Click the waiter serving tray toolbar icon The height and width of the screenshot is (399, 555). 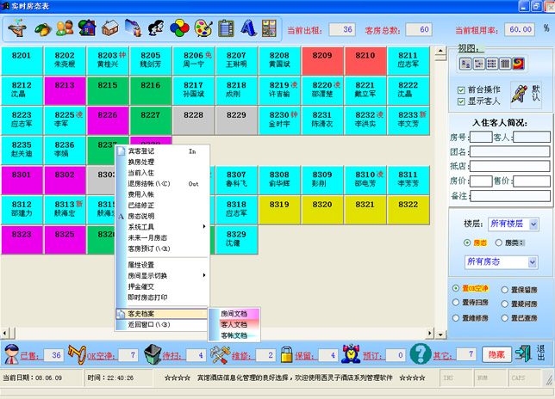(x=17, y=28)
